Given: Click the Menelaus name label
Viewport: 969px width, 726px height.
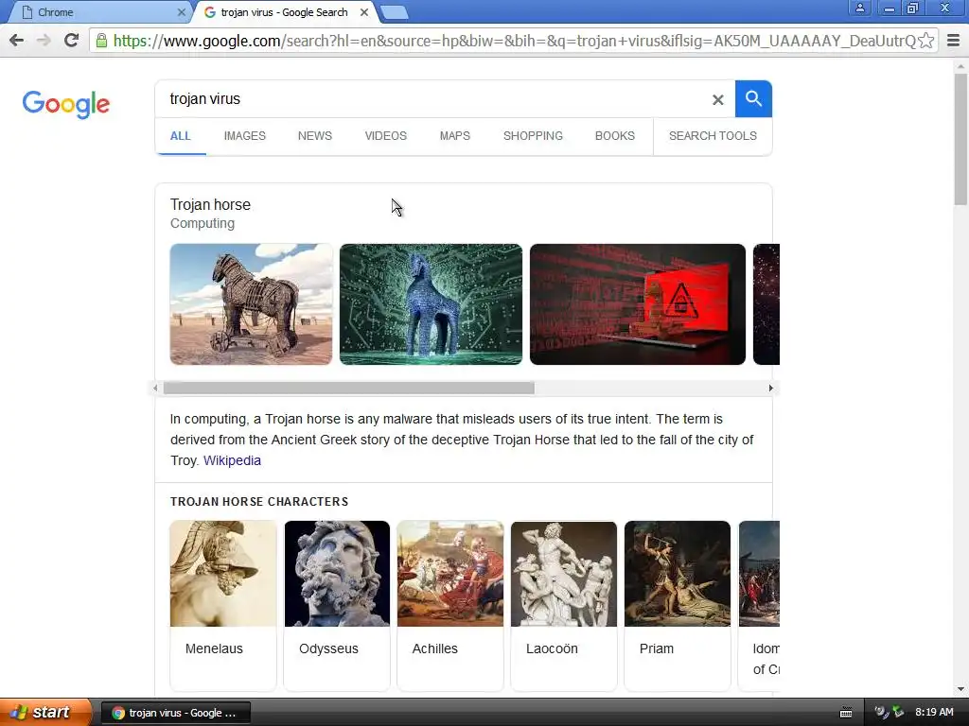Looking at the screenshot, I should point(214,648).
